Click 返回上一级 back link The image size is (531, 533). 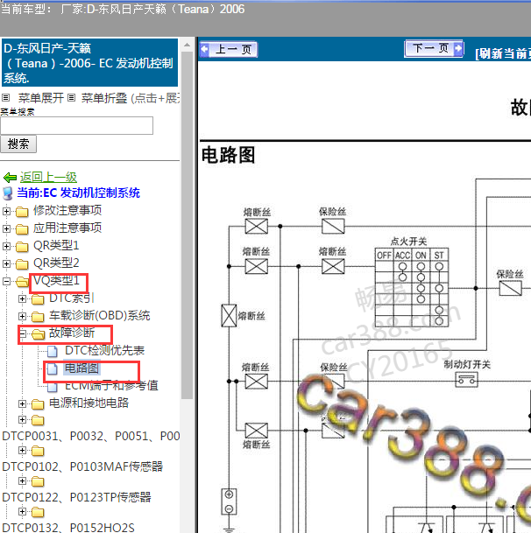[x=48, y=177]
